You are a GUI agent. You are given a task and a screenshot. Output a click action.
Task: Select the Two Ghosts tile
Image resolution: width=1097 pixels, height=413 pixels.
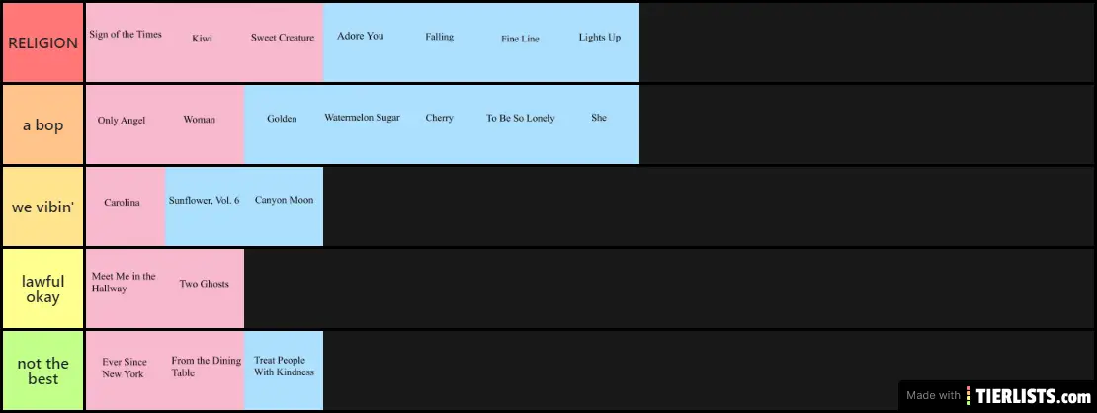[204, 289]
